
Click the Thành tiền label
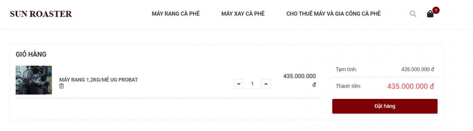348,86
